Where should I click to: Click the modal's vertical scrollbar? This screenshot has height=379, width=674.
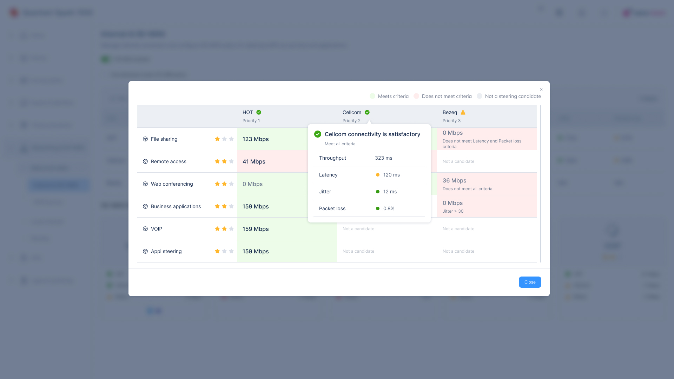pyautogui.click(x=540, y=184)
